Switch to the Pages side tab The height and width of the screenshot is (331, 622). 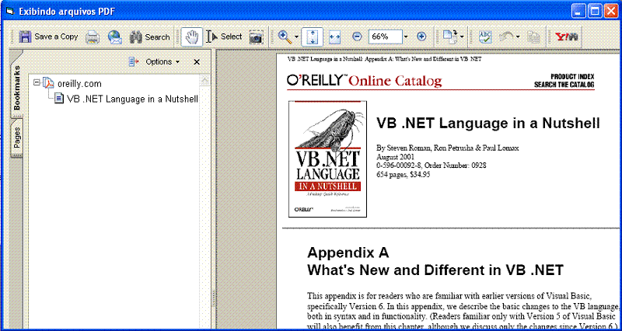[16, 138]
